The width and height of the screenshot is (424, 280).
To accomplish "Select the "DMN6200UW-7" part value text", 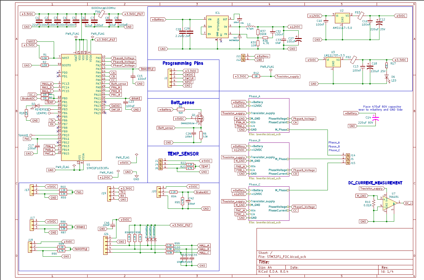I will [189, 123].
